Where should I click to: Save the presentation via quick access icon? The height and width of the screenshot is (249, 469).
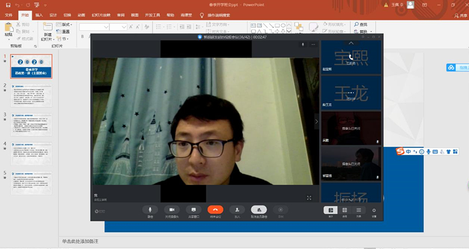[8, 5]
